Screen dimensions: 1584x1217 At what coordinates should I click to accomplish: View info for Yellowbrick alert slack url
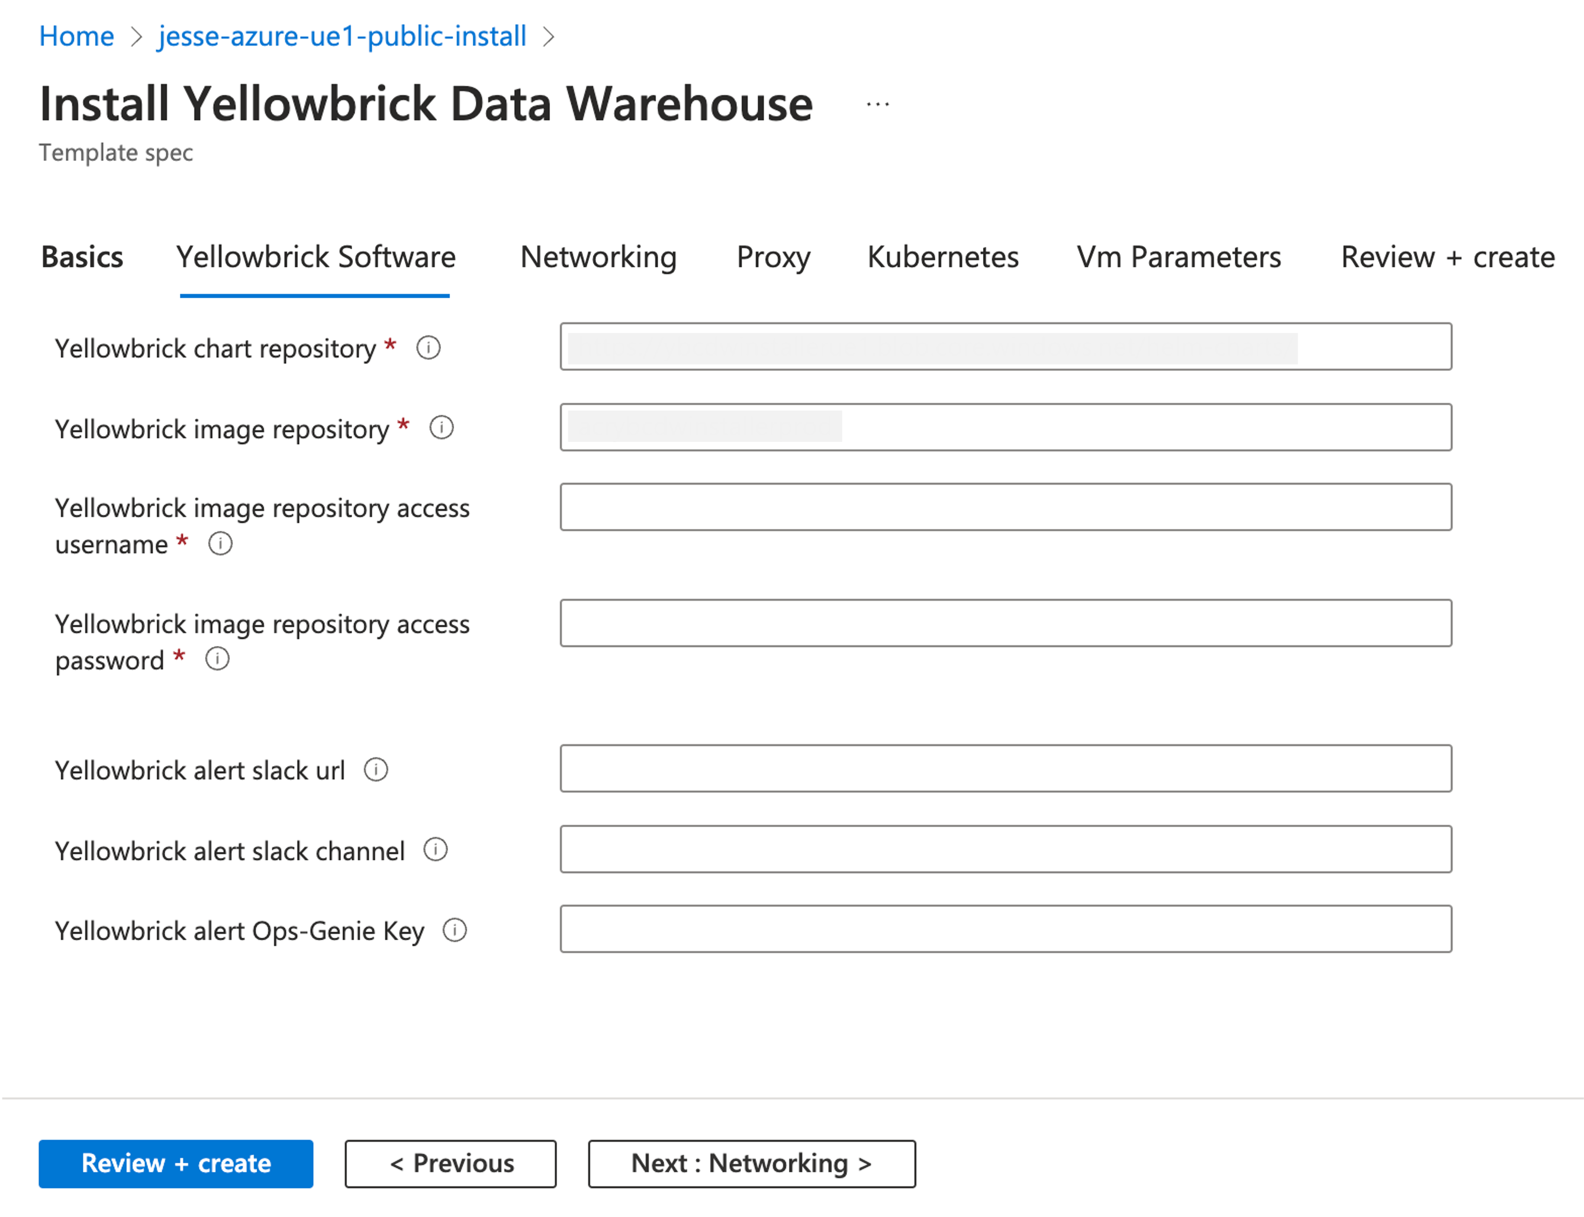tap(375, 769)
